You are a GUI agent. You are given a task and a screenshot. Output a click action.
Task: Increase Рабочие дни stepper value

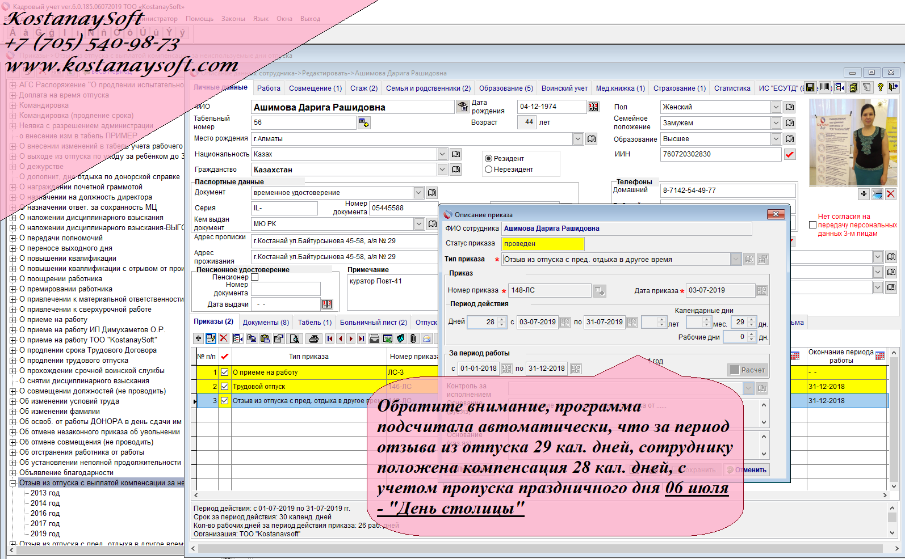click(752, 334)
